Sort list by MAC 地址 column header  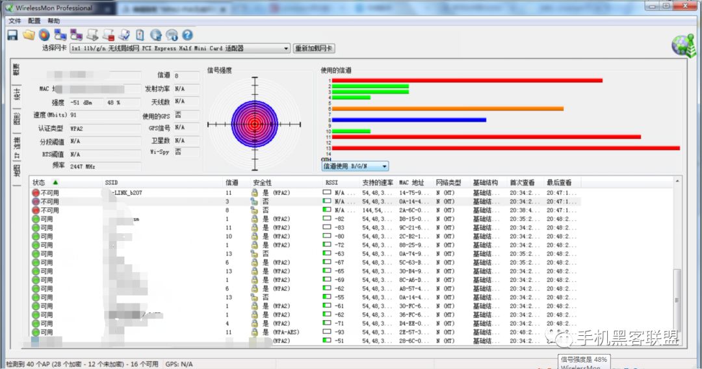tap(415, 183)
